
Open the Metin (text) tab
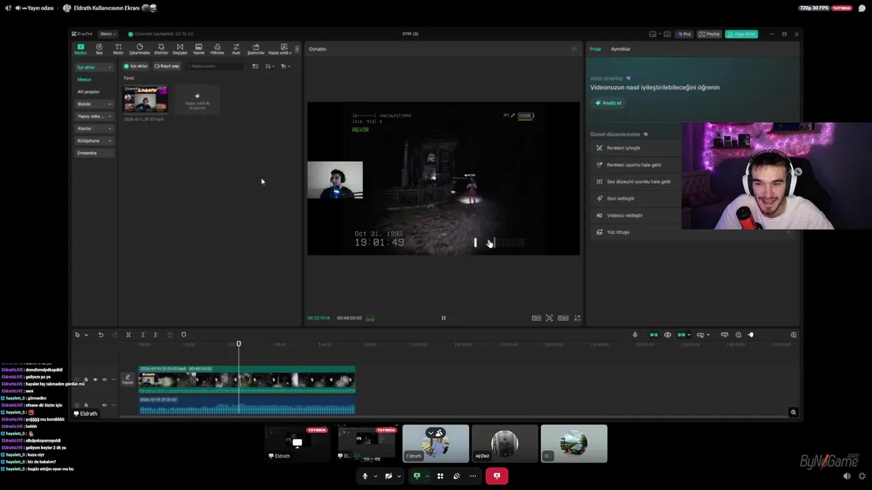(x=118, y=49)
